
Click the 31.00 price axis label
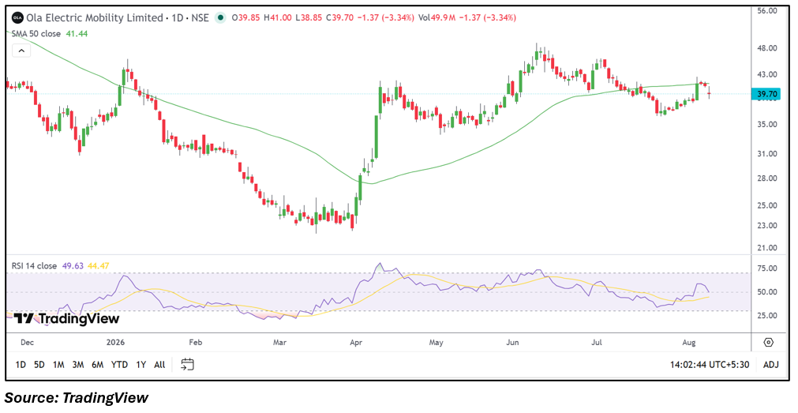(766, 154)
